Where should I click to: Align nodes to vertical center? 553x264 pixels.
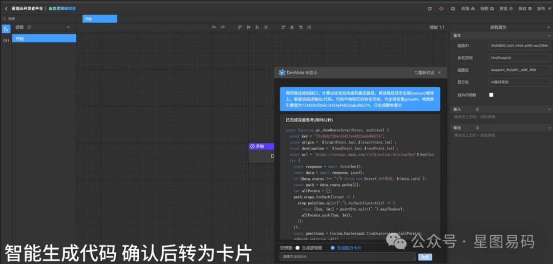click(249, 27)
